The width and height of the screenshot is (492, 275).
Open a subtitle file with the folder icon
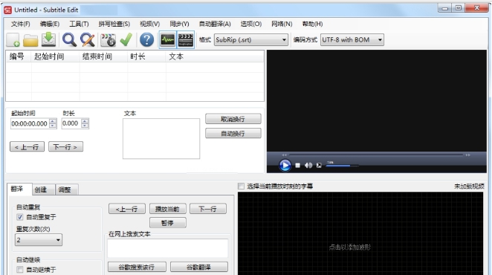point(30,40)
